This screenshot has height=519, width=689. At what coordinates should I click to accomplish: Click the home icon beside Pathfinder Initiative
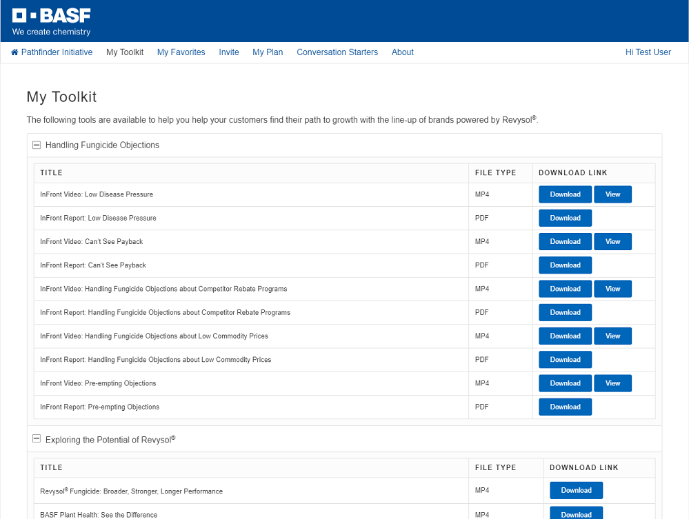14,52
